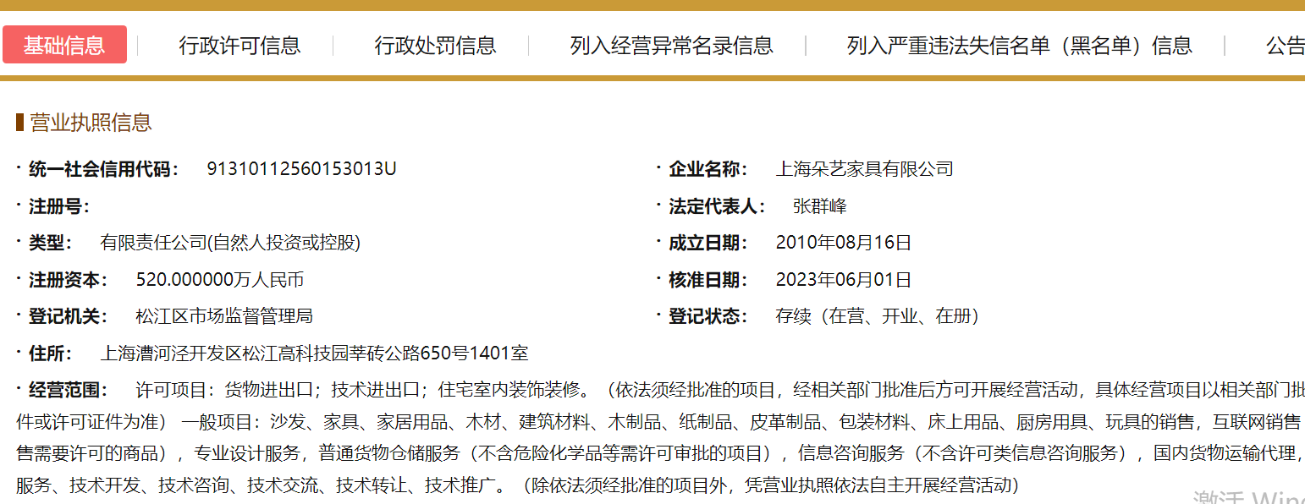Switch to the 基础信息 tab
The width and height of the screenshot is (1305, 504).
point(64,45)
